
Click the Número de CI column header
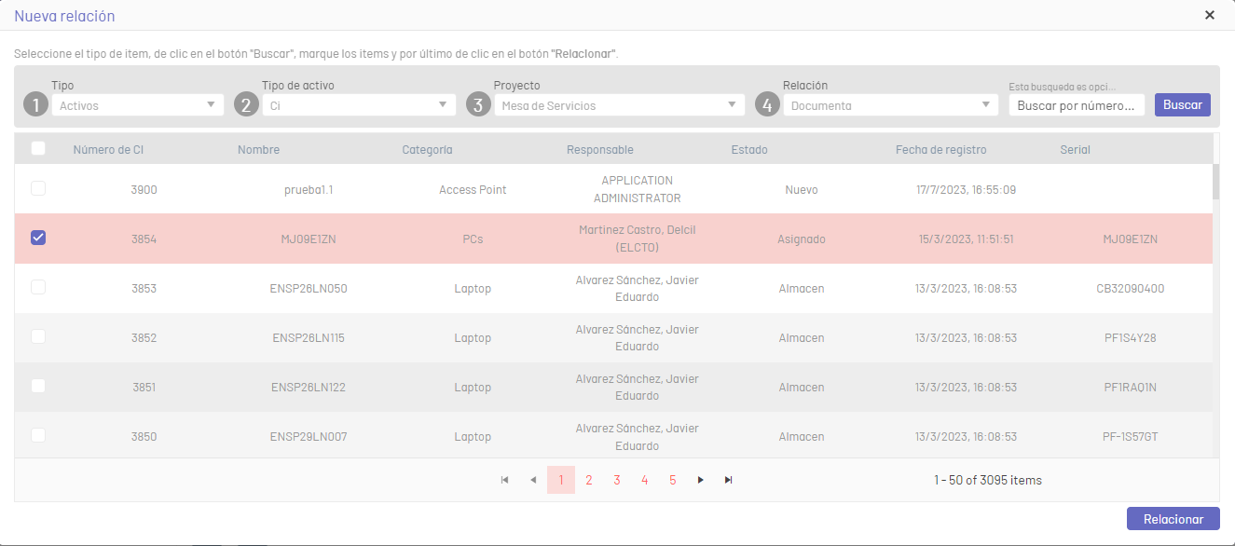(x=108, y=149)
